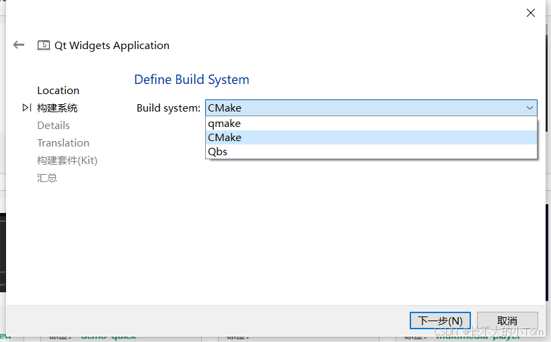Choose CMake in the dropdown list
551x342 pixels.
point(371,138)
